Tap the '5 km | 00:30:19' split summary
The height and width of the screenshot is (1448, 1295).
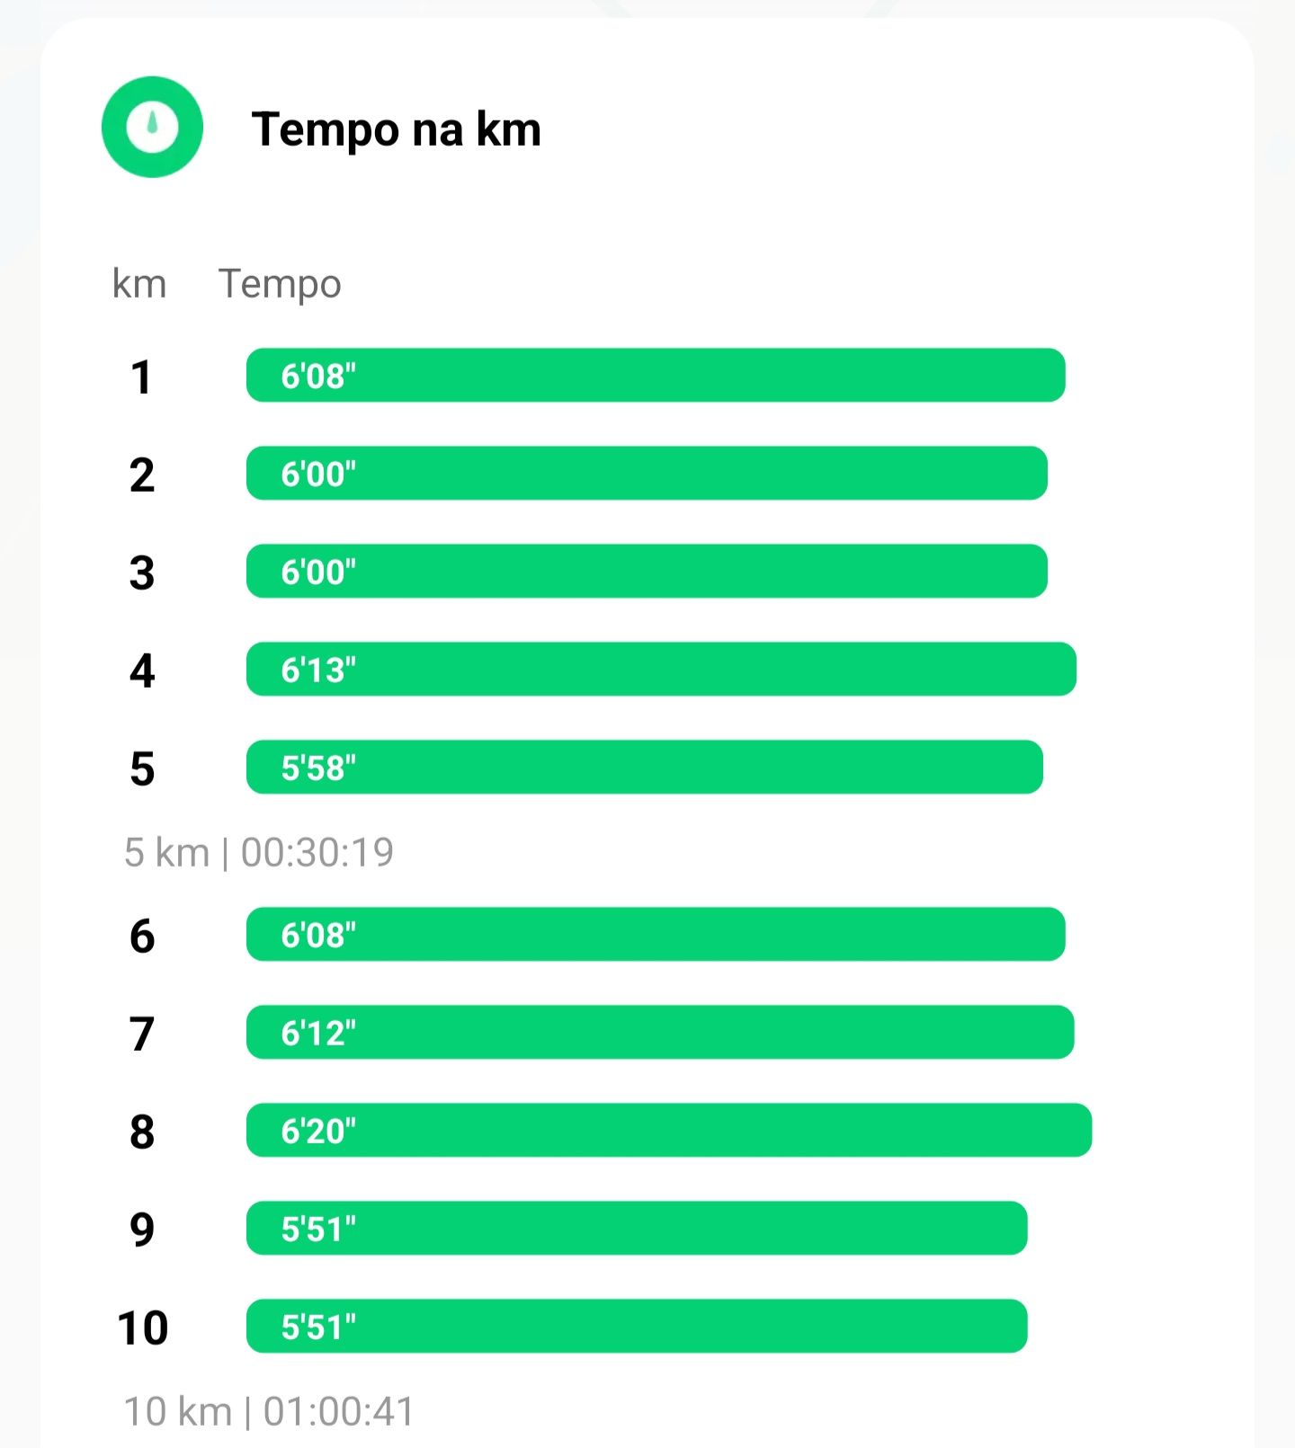click(259, 852)
